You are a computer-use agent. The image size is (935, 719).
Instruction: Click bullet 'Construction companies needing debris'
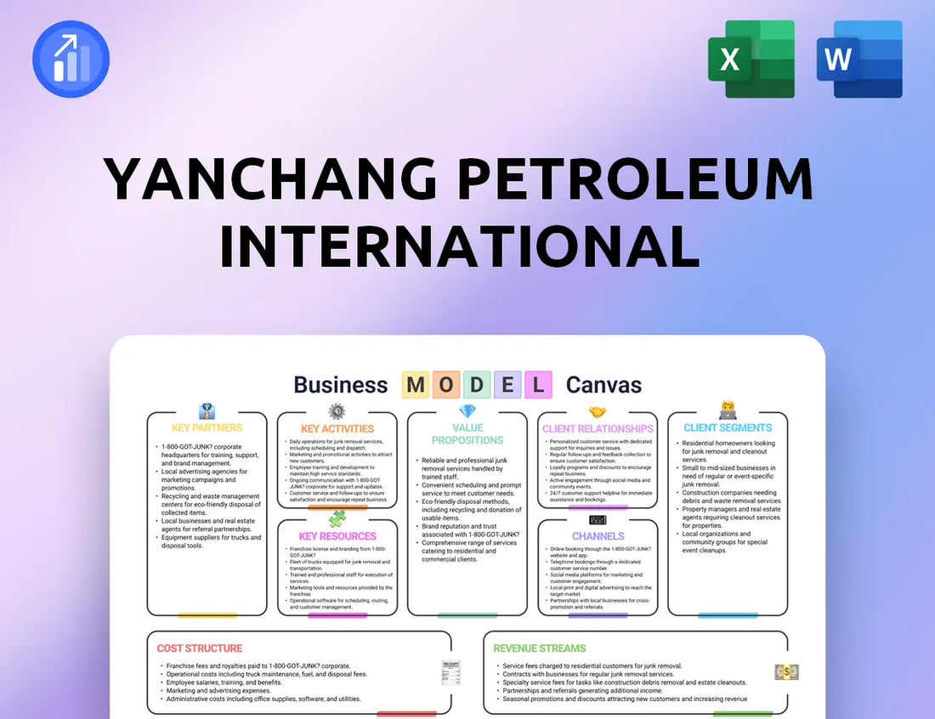tap(729, 496)
